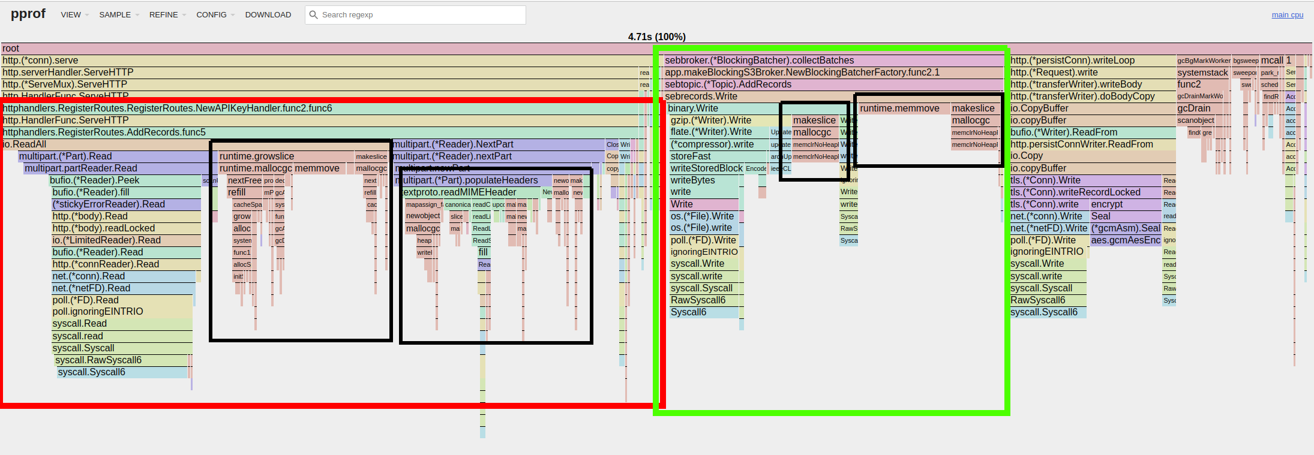1314x455 pixels.
Task: Select textproto.readMIMEHeader frame
Action: pyautogui.click(x=472, y=192)
